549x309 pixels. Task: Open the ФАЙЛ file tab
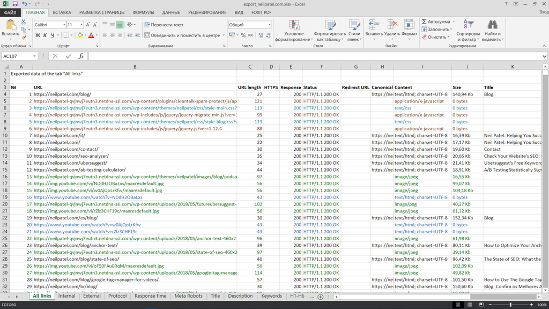(10, 13)
